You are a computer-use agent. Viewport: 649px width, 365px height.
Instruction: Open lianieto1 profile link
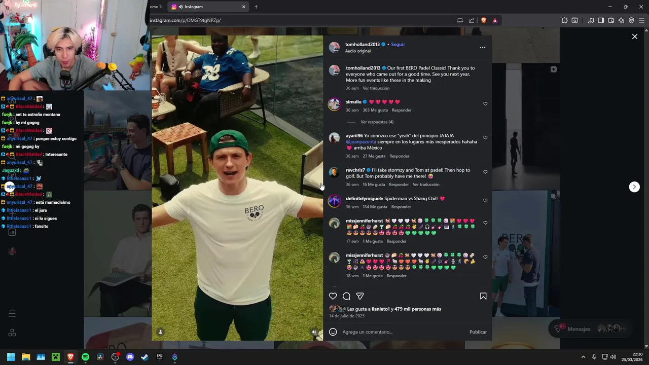pos(380,309)
